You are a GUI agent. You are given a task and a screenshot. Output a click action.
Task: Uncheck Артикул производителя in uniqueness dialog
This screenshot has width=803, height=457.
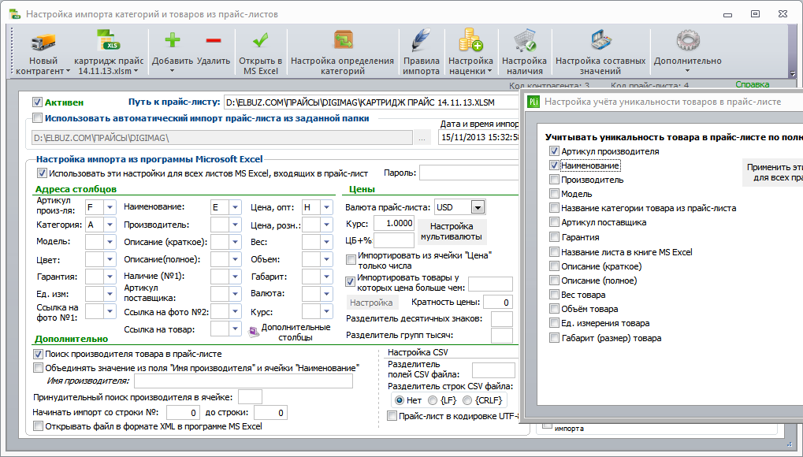tap(554, 151)
